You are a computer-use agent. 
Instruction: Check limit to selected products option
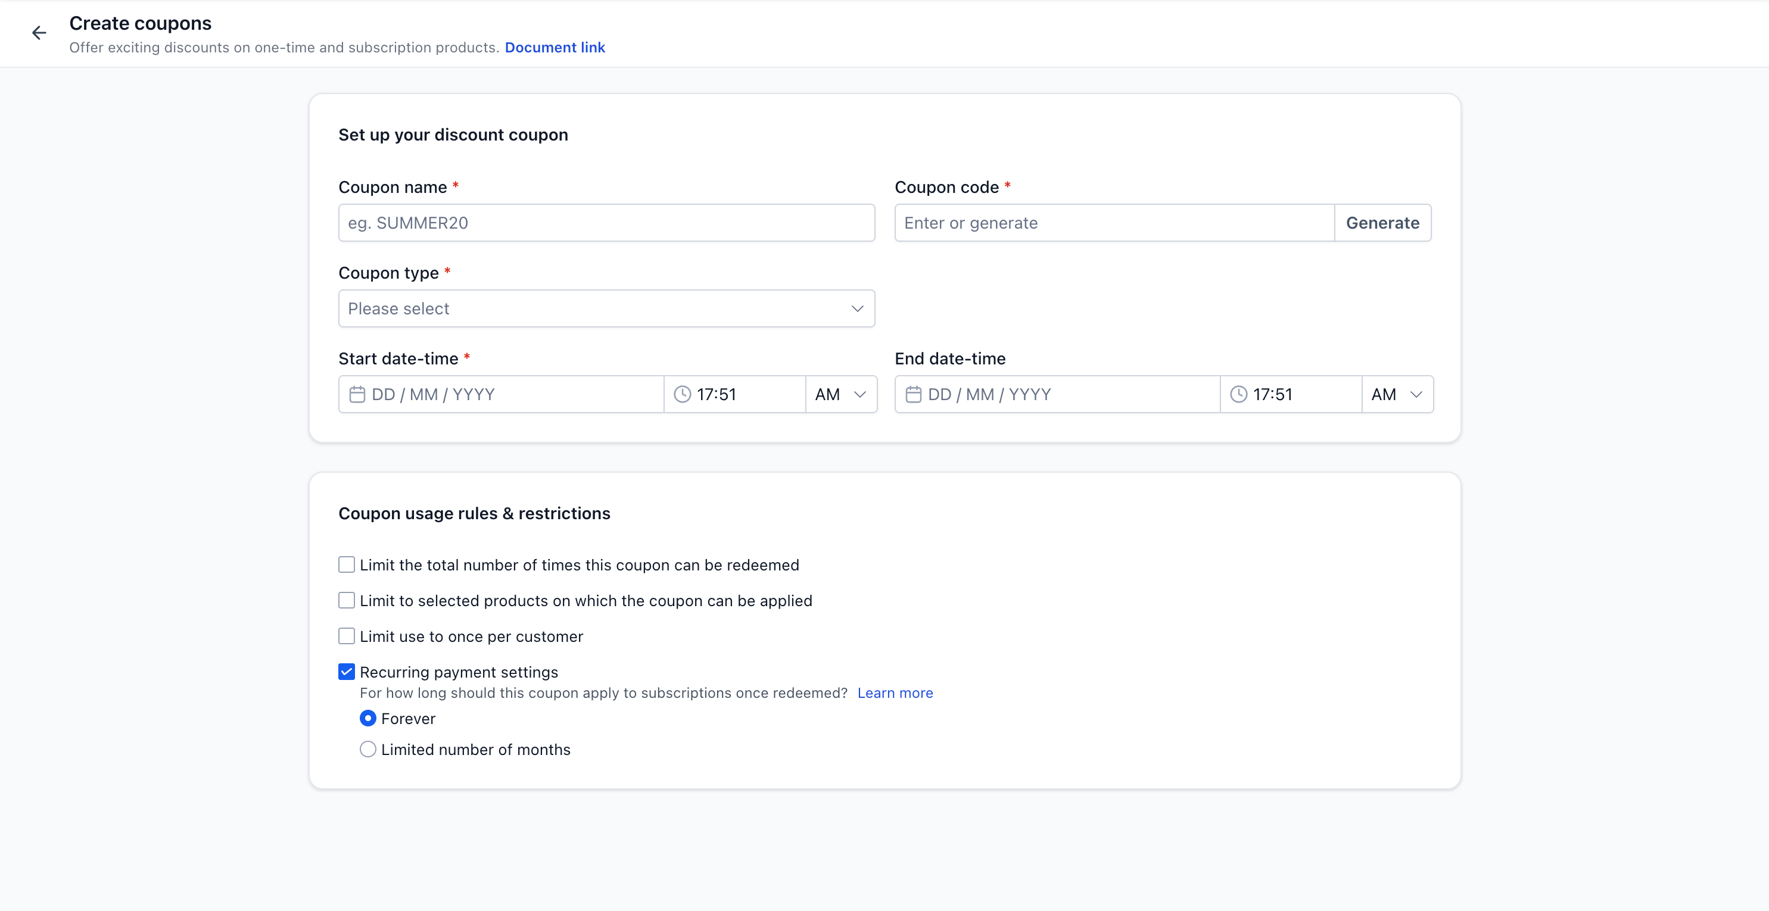point(347,601)
